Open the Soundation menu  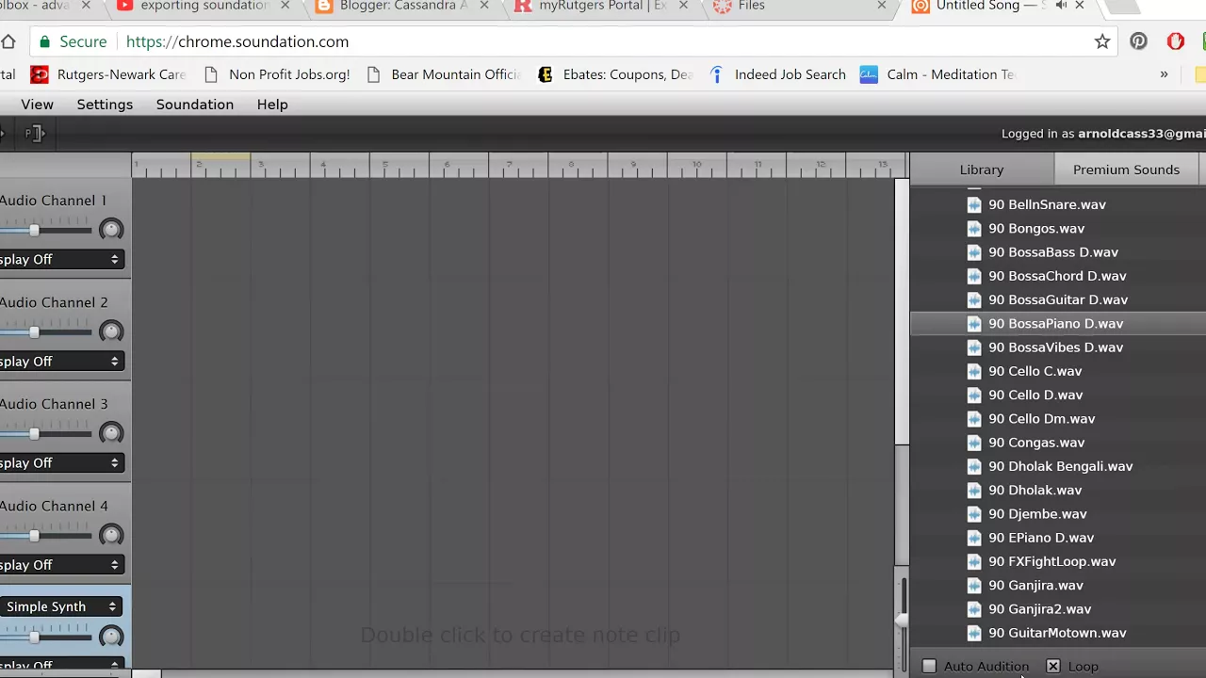(195, 105)
